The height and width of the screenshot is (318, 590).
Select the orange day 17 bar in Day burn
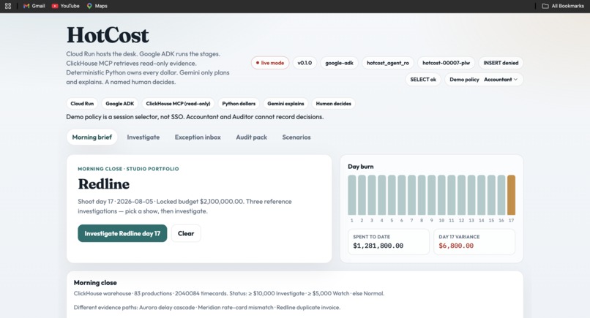point(511,194)
